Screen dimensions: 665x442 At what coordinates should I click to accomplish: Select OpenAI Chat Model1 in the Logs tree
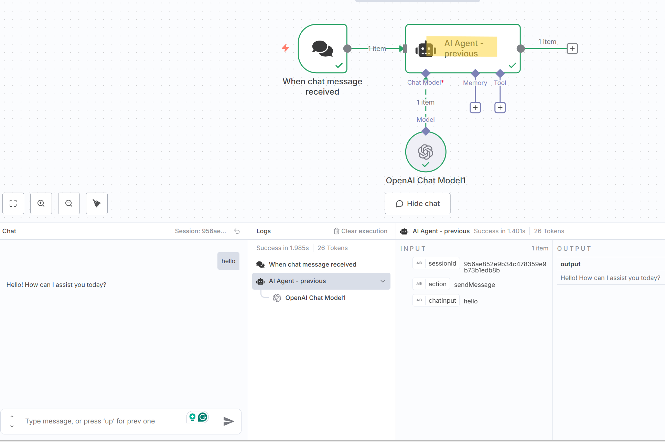click(315, 298)
